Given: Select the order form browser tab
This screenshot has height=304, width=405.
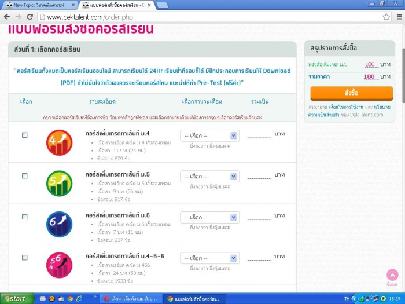Looking at the screenshot, I should pyautogui.click(x=115, y=5).
